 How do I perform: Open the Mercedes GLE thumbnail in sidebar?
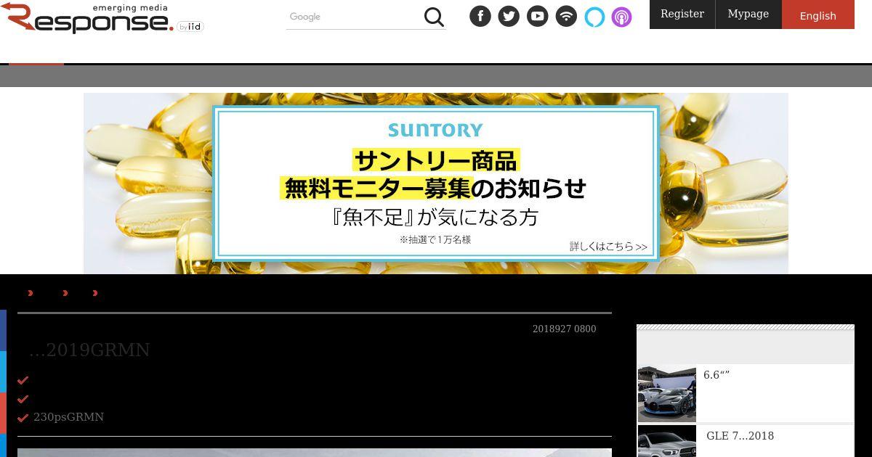(667, 441)
